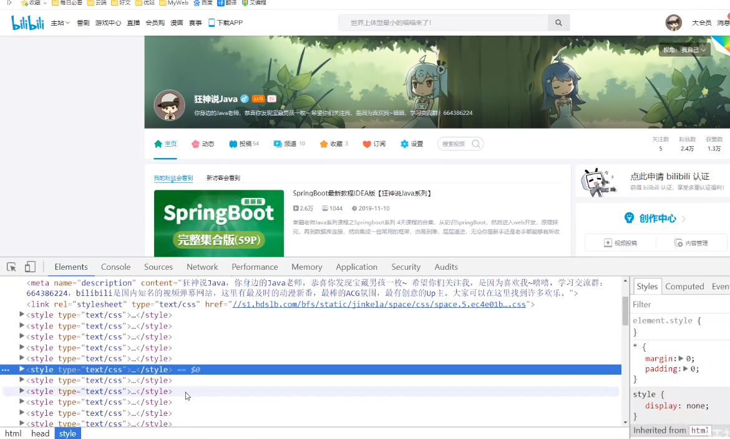The height and width of the screenshot is (439, 730).
Task: Open the 直播 nav link
Action: click(133, 22)
